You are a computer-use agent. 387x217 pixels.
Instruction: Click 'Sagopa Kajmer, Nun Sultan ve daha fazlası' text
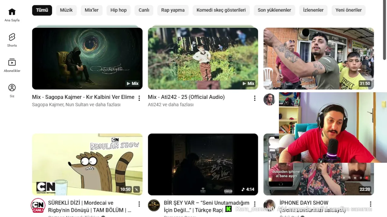coord(76,105)
